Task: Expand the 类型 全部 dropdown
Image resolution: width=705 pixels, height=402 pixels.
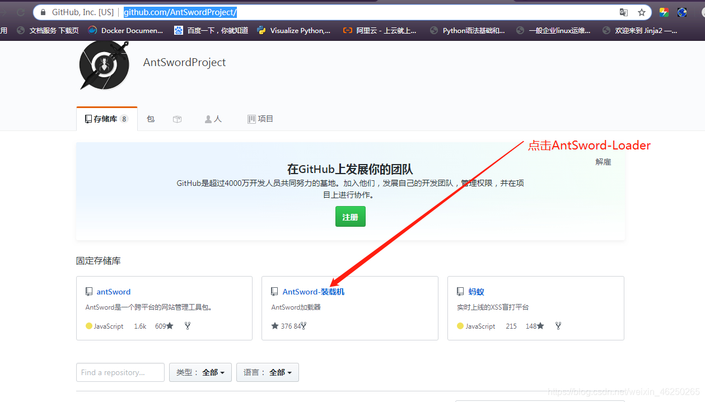Action: [x=200, y=372]
